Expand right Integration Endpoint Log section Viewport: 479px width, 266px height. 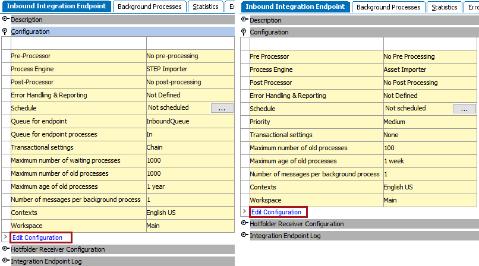[244, 235]
